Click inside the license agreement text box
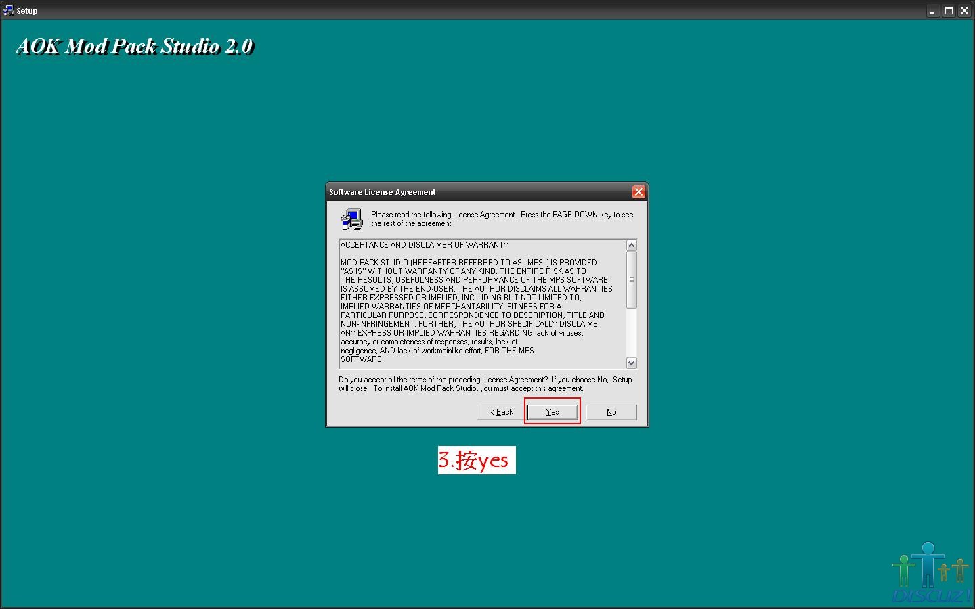Viewport: 975px width, 609px height. (482, 304)
